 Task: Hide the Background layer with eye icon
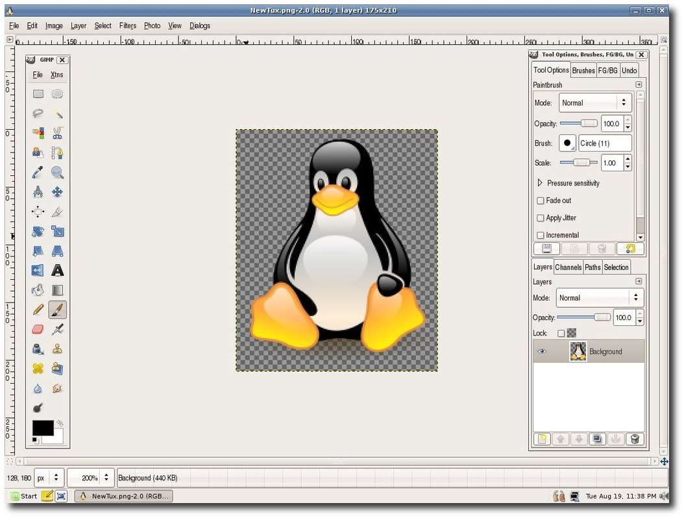click(x=542, y=351)
